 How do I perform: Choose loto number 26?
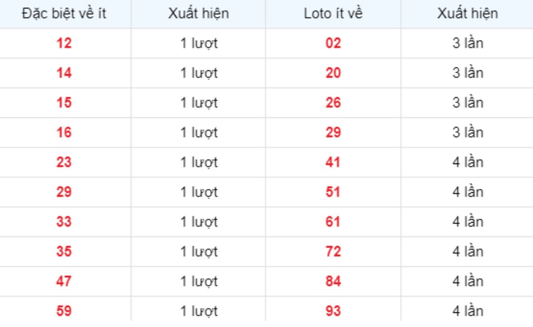(x=333, y=103)
